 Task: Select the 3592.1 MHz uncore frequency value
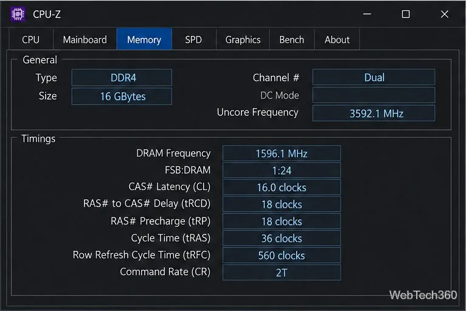click(x=374, y=113)
